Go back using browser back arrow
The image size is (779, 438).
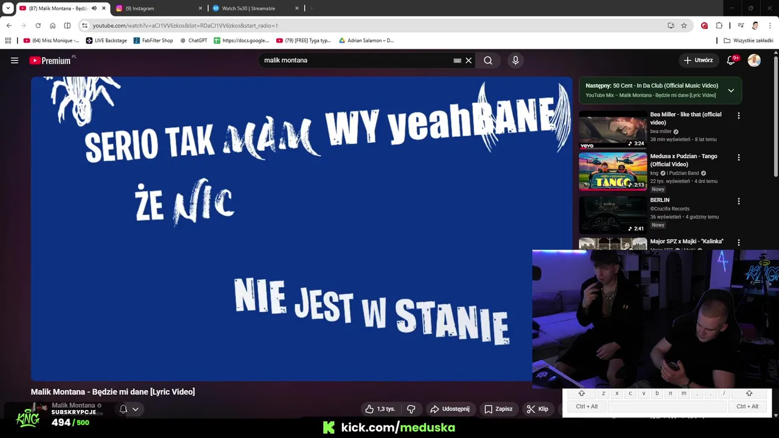coord(9,26)
